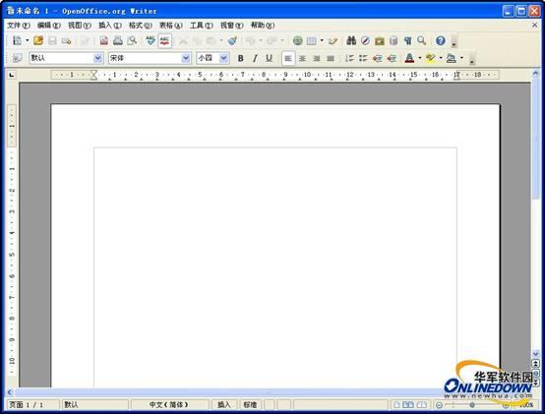545x414 pixels.
Task: Open the 文件 menu
Action: pos(19,26)
